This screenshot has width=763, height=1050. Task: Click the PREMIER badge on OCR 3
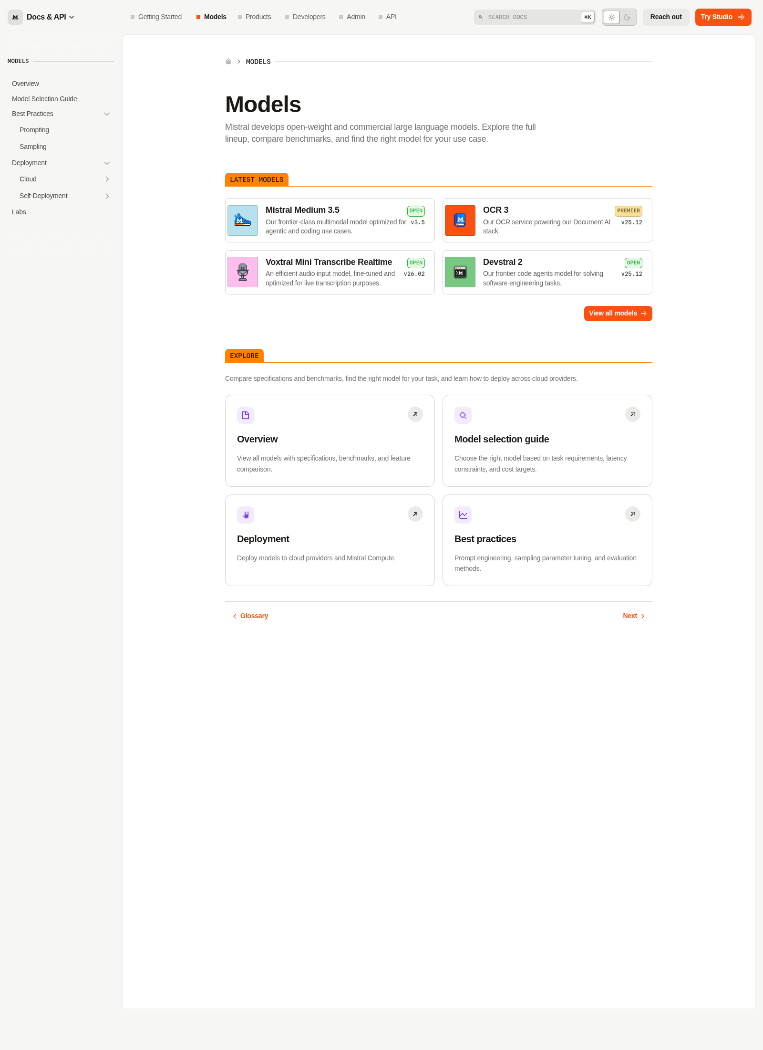click(629, 211)
